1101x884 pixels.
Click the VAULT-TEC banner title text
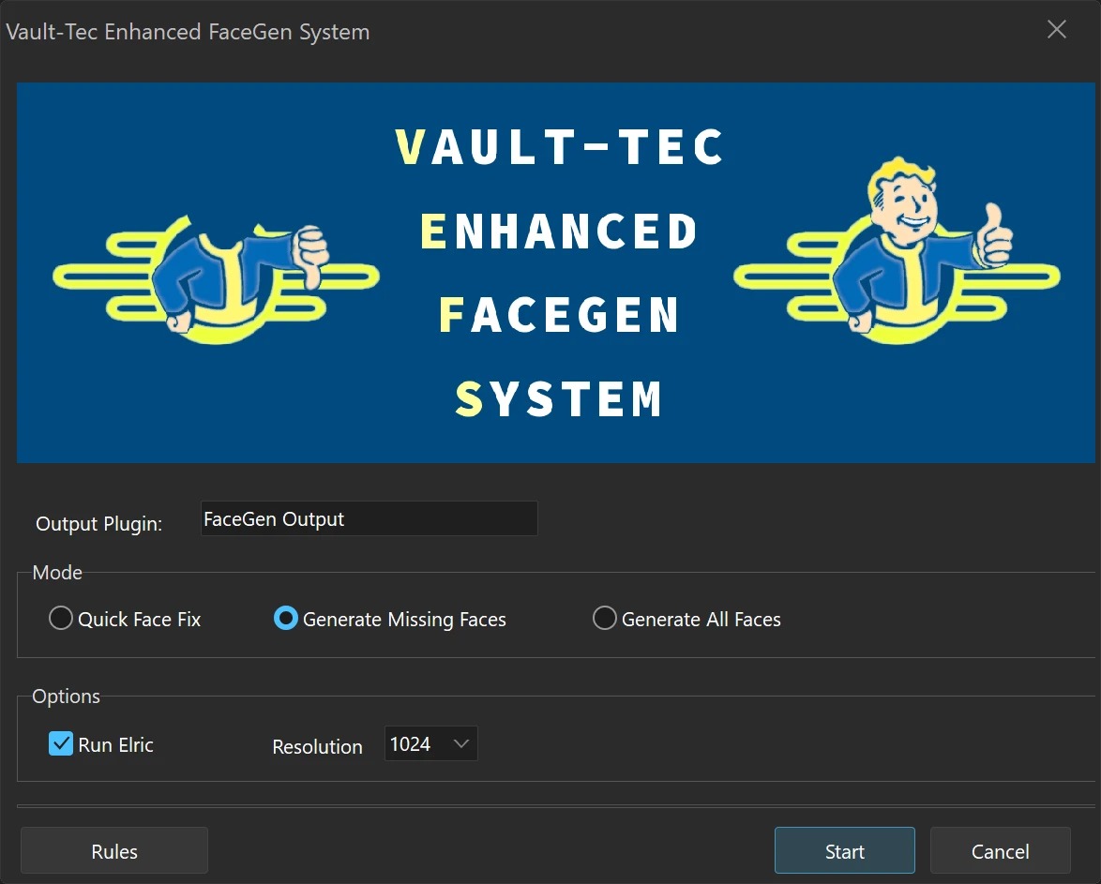tap(559, 147)
